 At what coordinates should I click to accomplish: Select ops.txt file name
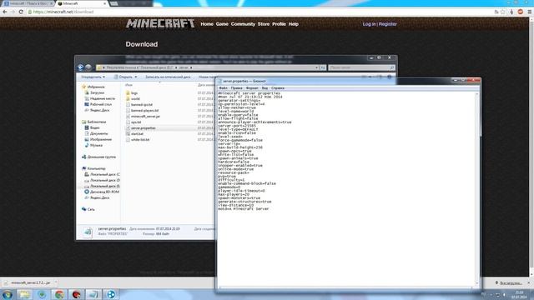pyautogui.click(x=136, y=122)
